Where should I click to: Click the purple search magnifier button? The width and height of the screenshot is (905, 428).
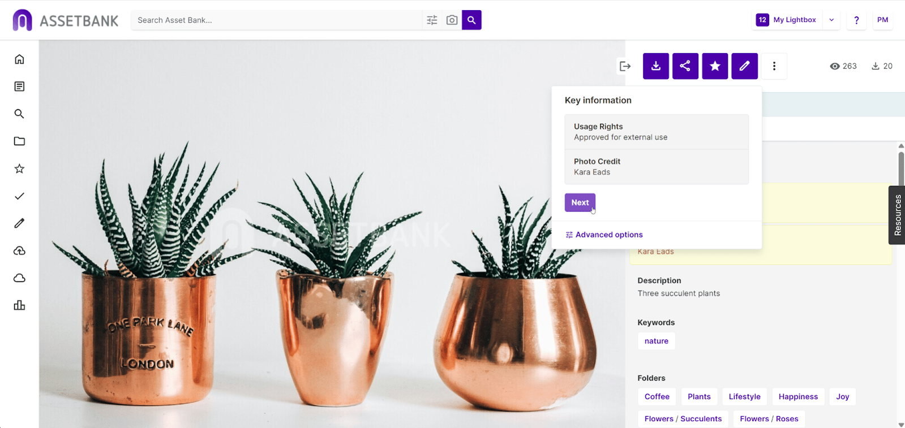[471, 20]
